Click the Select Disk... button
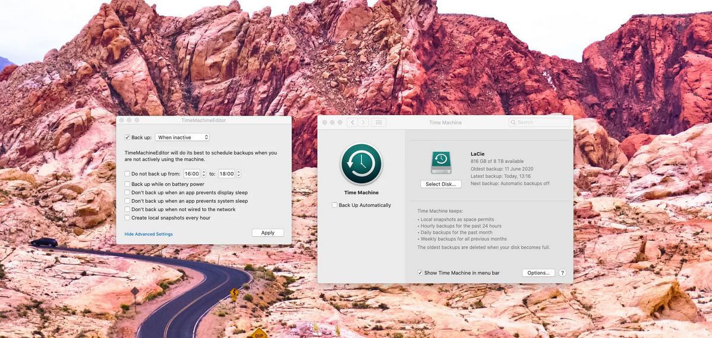Image resolution: width=712 pixels, height=338 pixels. pyautogui.click(x=441, y=184)
